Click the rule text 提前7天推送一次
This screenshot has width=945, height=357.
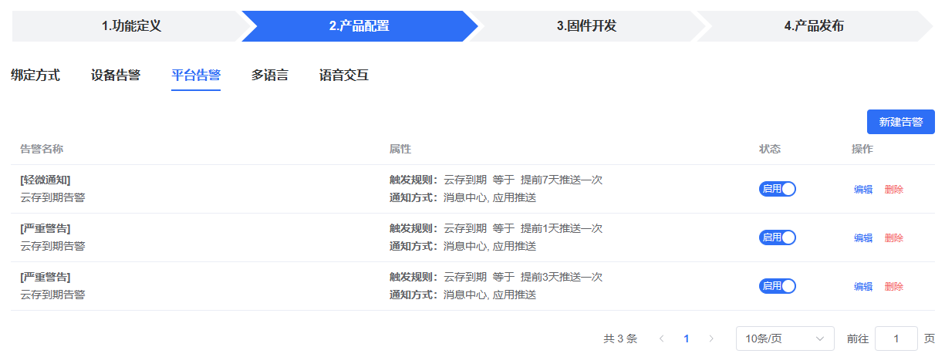(x=562, y=180)
